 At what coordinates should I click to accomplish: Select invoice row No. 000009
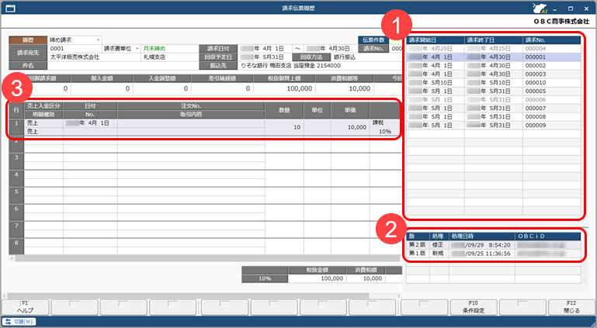coord(494,125)
